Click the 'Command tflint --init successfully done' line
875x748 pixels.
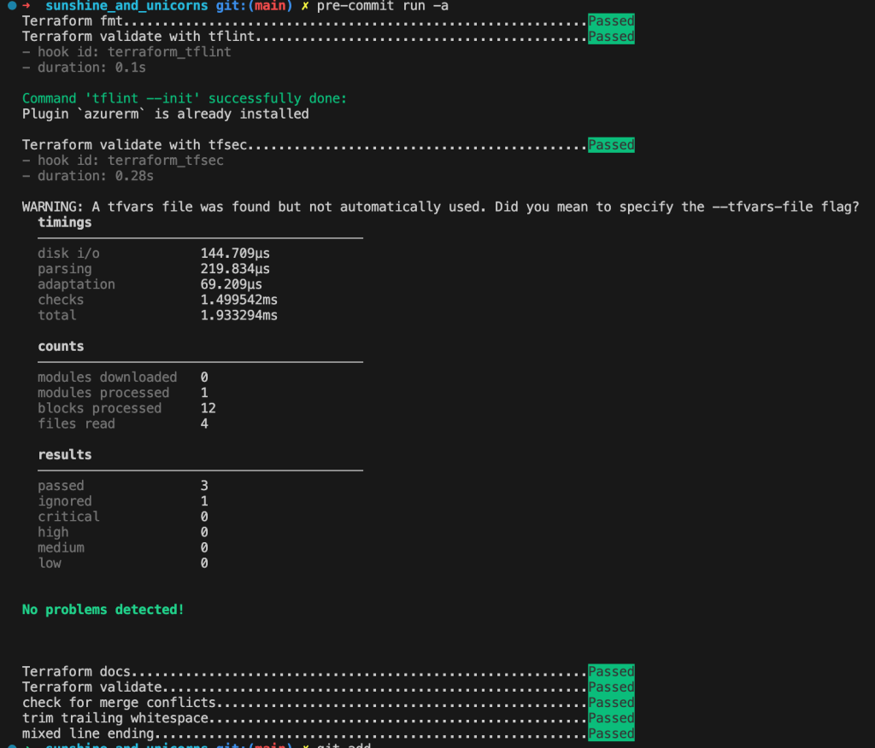tap(184, 98)
